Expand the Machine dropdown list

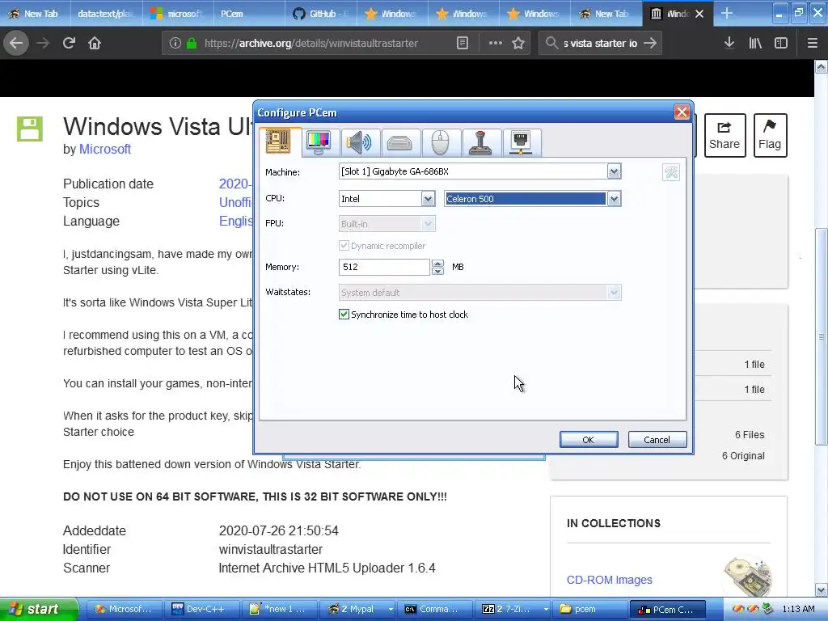(x=614, y=171)
